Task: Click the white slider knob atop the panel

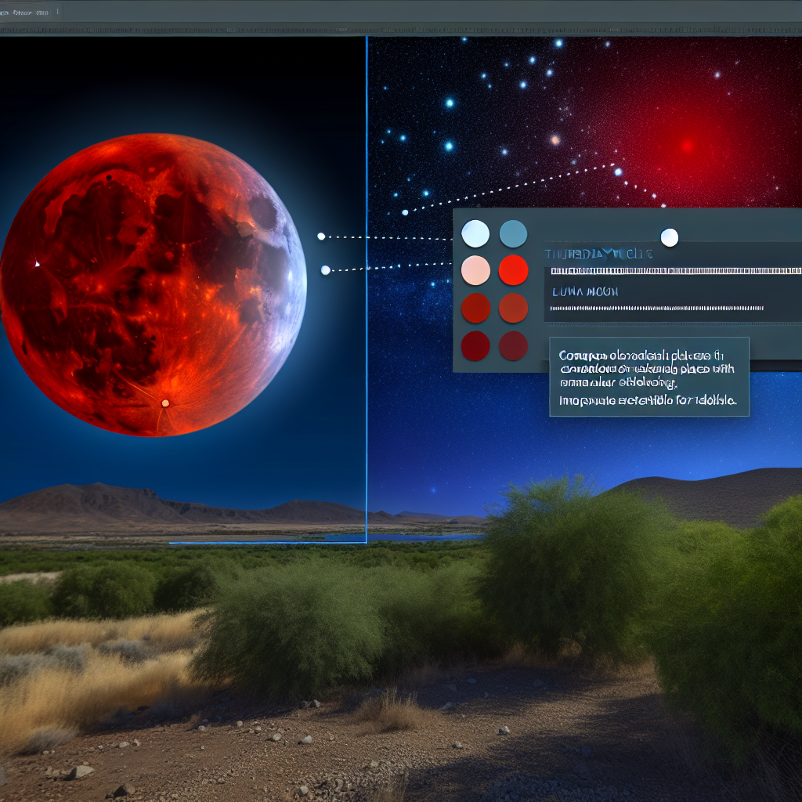Action: coord(669,237)
